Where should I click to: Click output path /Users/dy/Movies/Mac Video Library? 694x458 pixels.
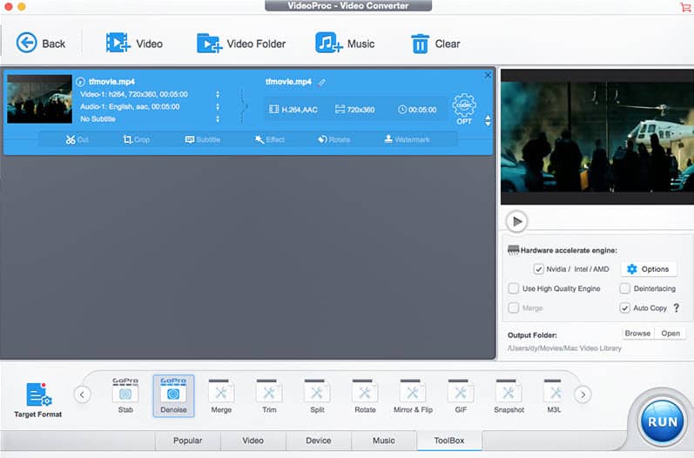click(x=564, y=348)
